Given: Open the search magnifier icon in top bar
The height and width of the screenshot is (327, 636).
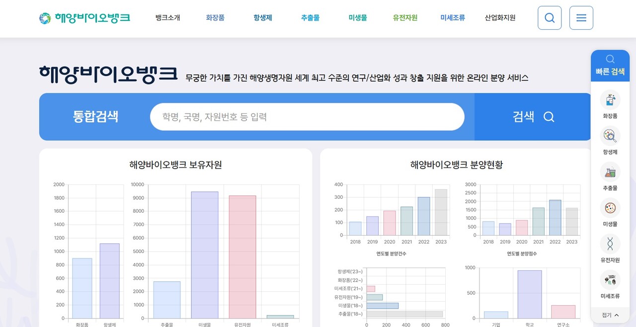Looking at the screenshot, I should pos(549,18).
